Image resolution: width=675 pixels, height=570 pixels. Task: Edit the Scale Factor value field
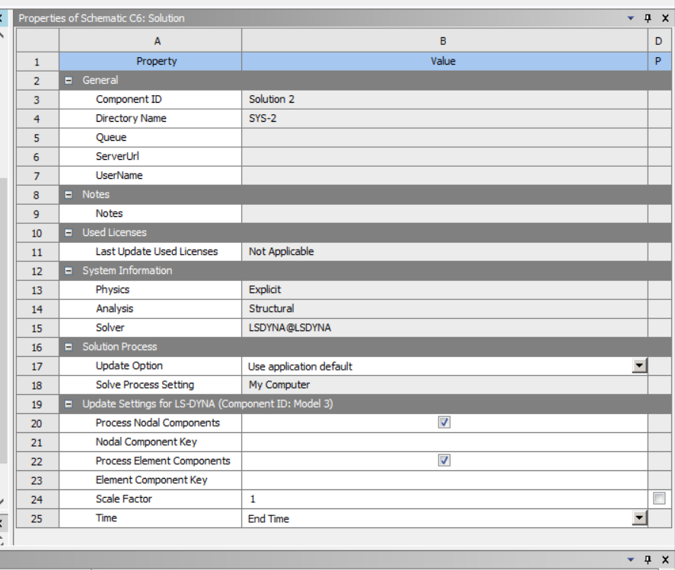click(444, 499)
